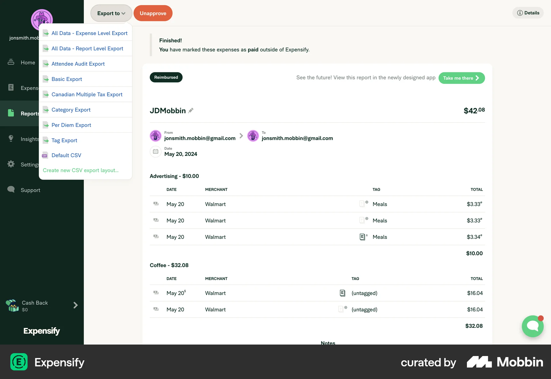Expand the Cash Back section chevron

(75, 305)
